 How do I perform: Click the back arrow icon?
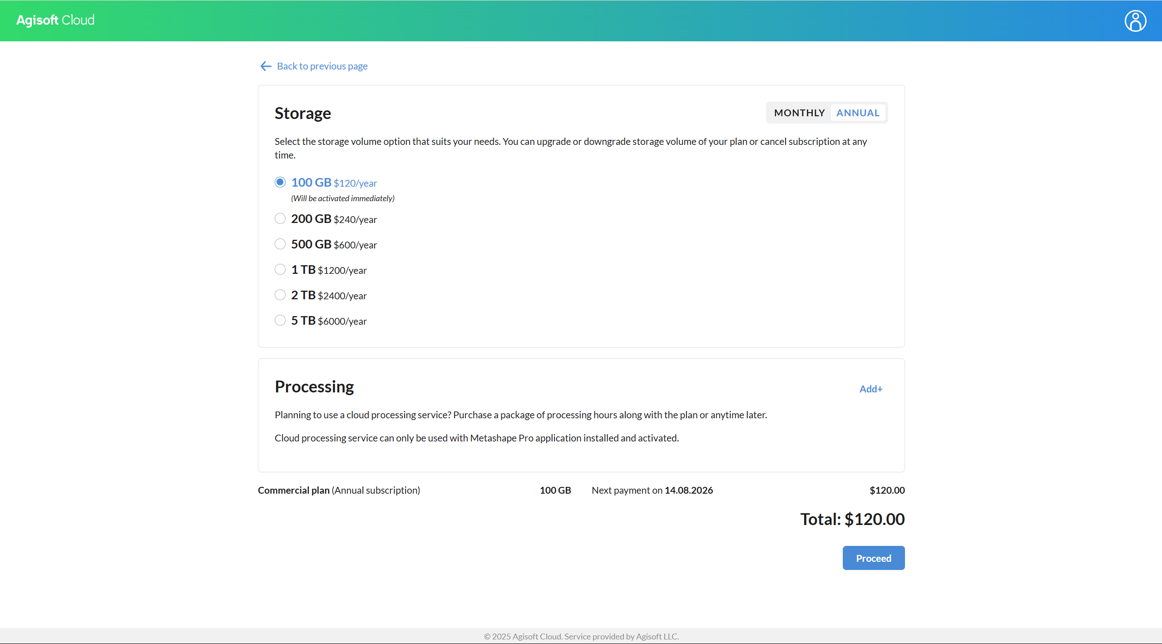pos(266,66)
